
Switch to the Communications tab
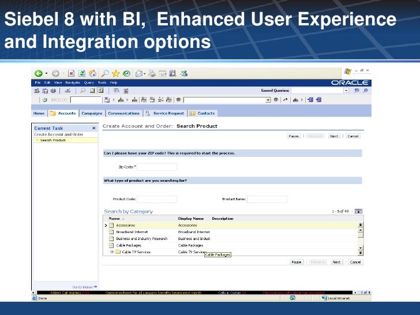123,113
